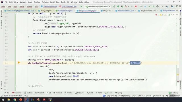Image resolution: width=182 pixels, height=102 pixels.
Task: Open the Project Structure icon
Action: pyautogui.click(x=167, y=7)
